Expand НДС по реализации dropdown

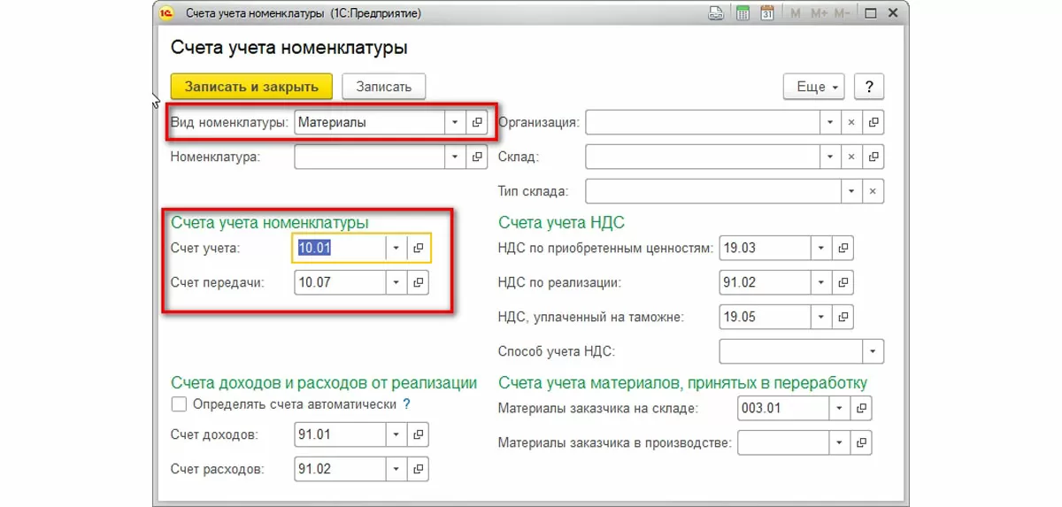pos(821,282)
